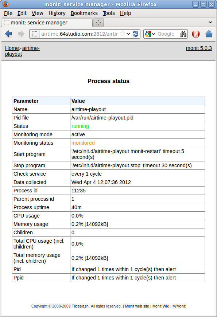
Task: Visit the Monit Wiki footer link
Action: click(161, 306)
